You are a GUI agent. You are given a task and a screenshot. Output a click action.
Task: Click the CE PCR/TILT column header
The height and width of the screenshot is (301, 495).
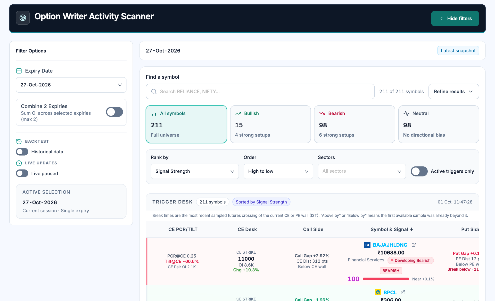coord(183,229)
